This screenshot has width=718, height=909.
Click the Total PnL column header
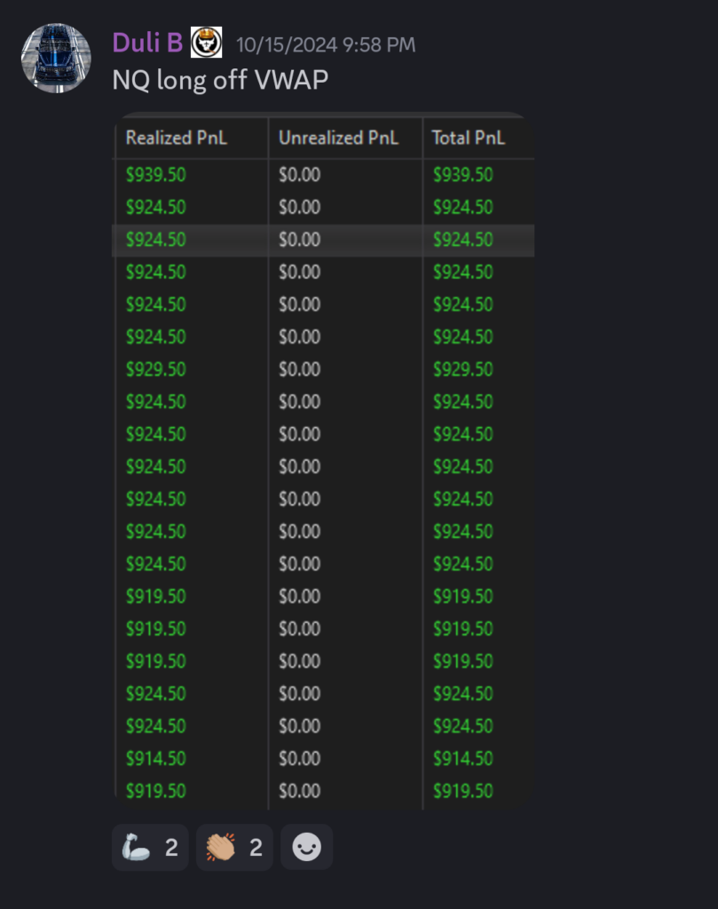click(468, 138)
